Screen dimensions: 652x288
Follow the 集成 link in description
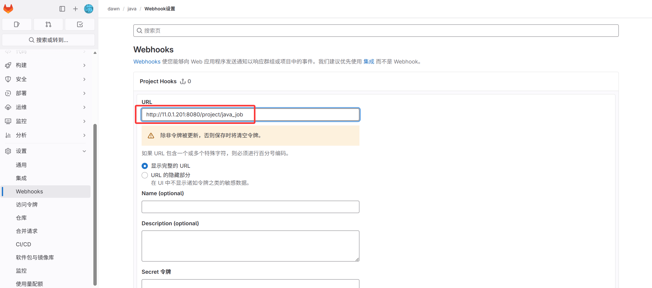click(x=369, y=62)
